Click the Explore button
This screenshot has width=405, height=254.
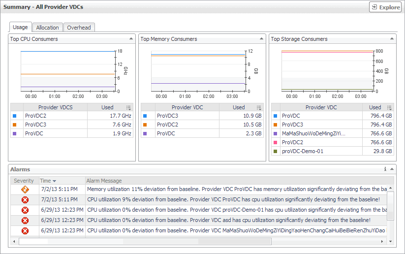point(385,7)
